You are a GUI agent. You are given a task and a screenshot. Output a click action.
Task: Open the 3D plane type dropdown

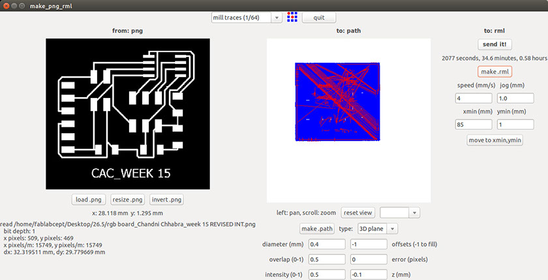(x=378, y=228)
